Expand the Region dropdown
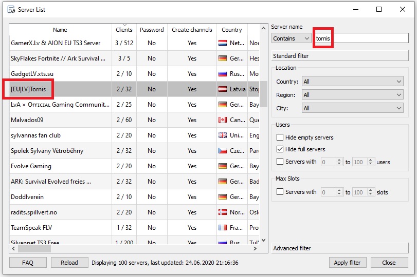417x277 pixels. [x=352, y=95]
